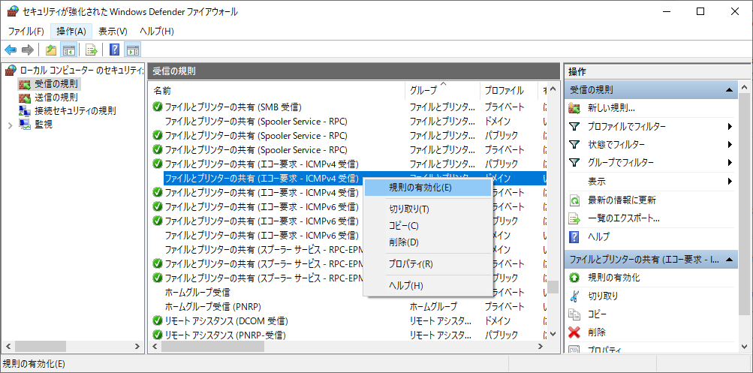Expand the 監視 tree node arrow
The image size is (753, 373).
(x=11, y=125)
